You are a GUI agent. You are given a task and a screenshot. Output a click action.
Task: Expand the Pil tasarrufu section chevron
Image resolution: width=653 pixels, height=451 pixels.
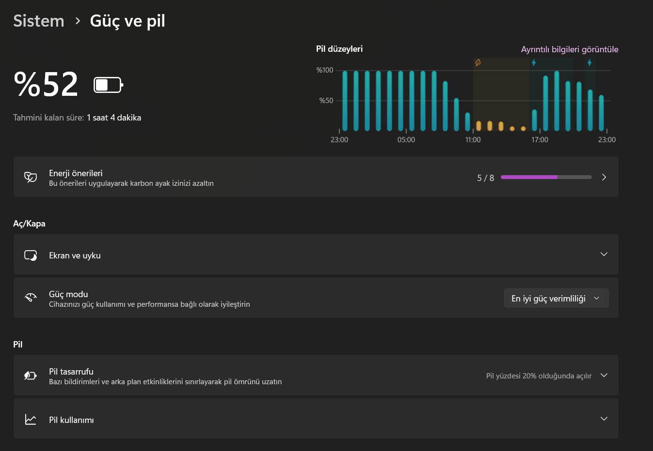604,376
